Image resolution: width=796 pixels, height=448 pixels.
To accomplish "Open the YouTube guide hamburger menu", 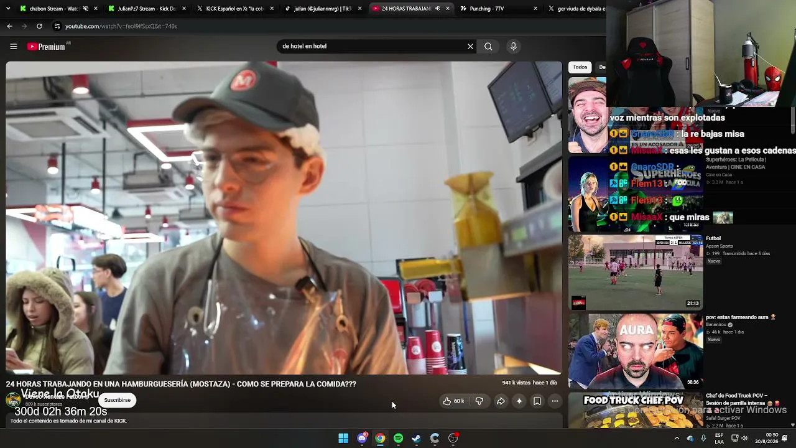I will point(13,46).
